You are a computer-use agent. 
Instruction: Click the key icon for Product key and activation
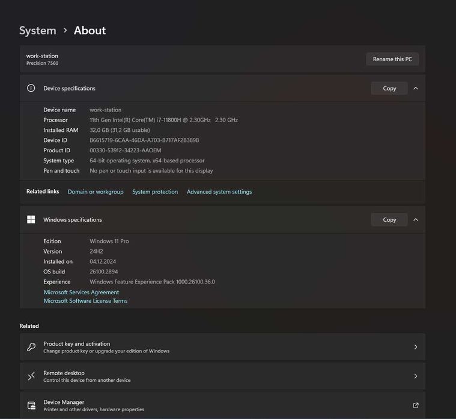(x=31, y=346)
